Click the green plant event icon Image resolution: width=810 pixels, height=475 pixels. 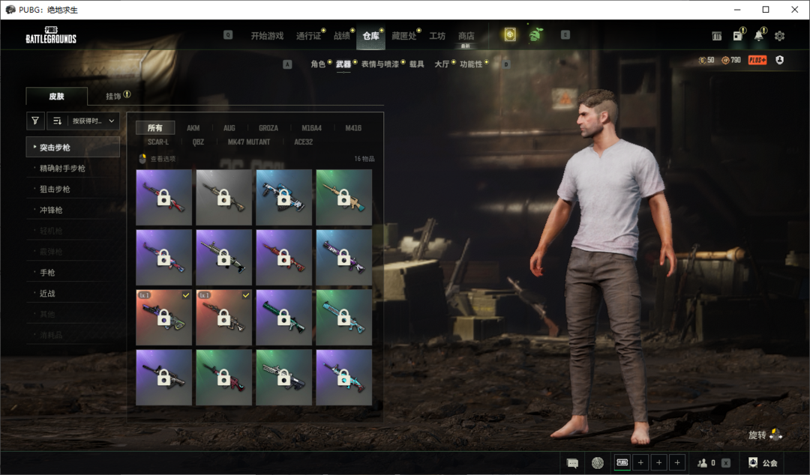coord(536,34)
